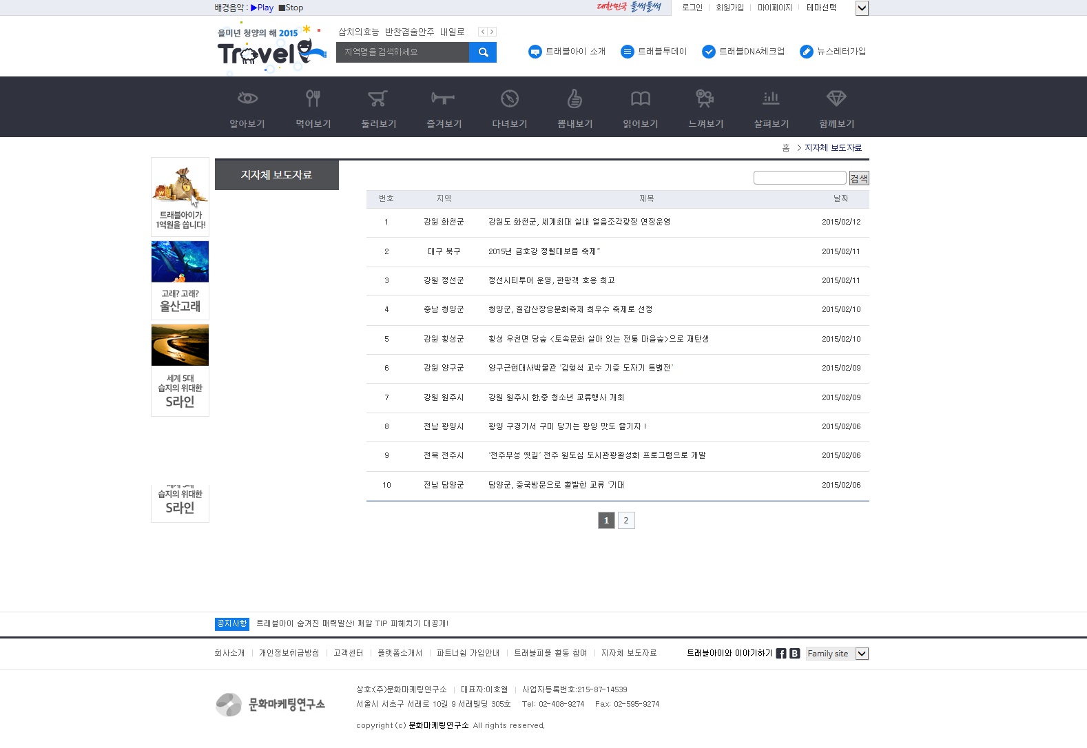Open the 로그인 menu item
1087x748 pixels.
pos(692,8)
